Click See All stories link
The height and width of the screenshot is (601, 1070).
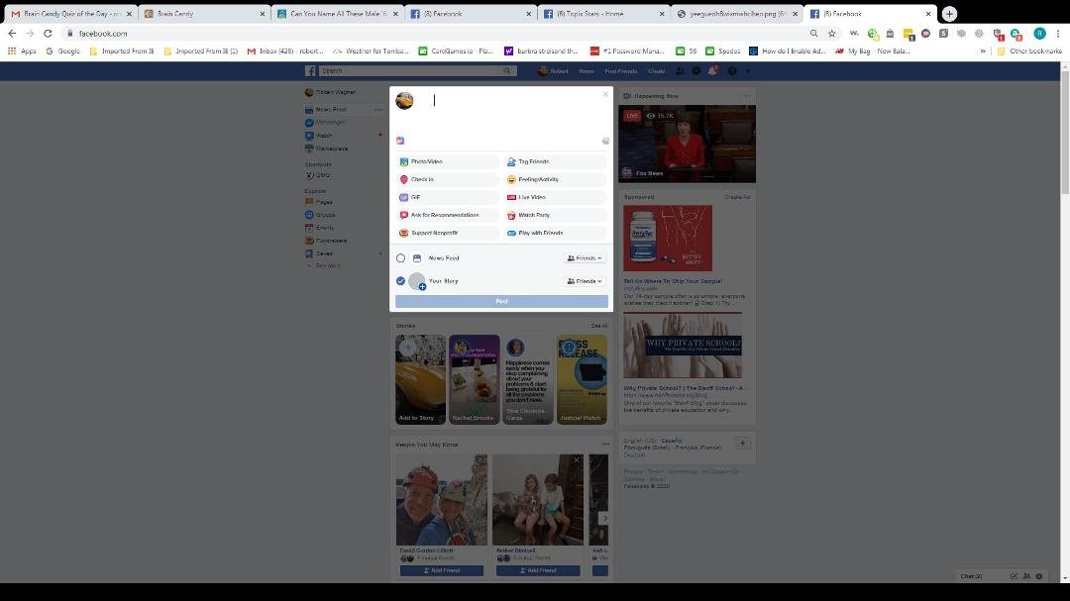(599, 326)
